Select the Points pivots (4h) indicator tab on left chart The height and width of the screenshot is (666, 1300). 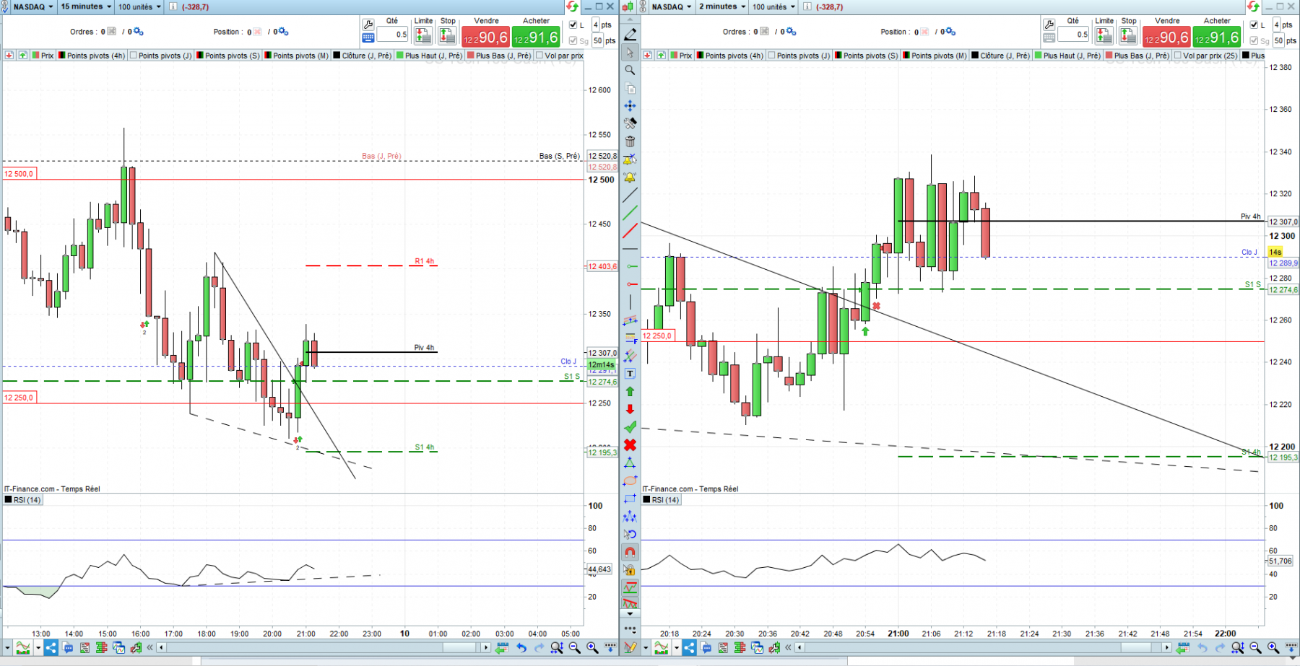pos(92,56)
